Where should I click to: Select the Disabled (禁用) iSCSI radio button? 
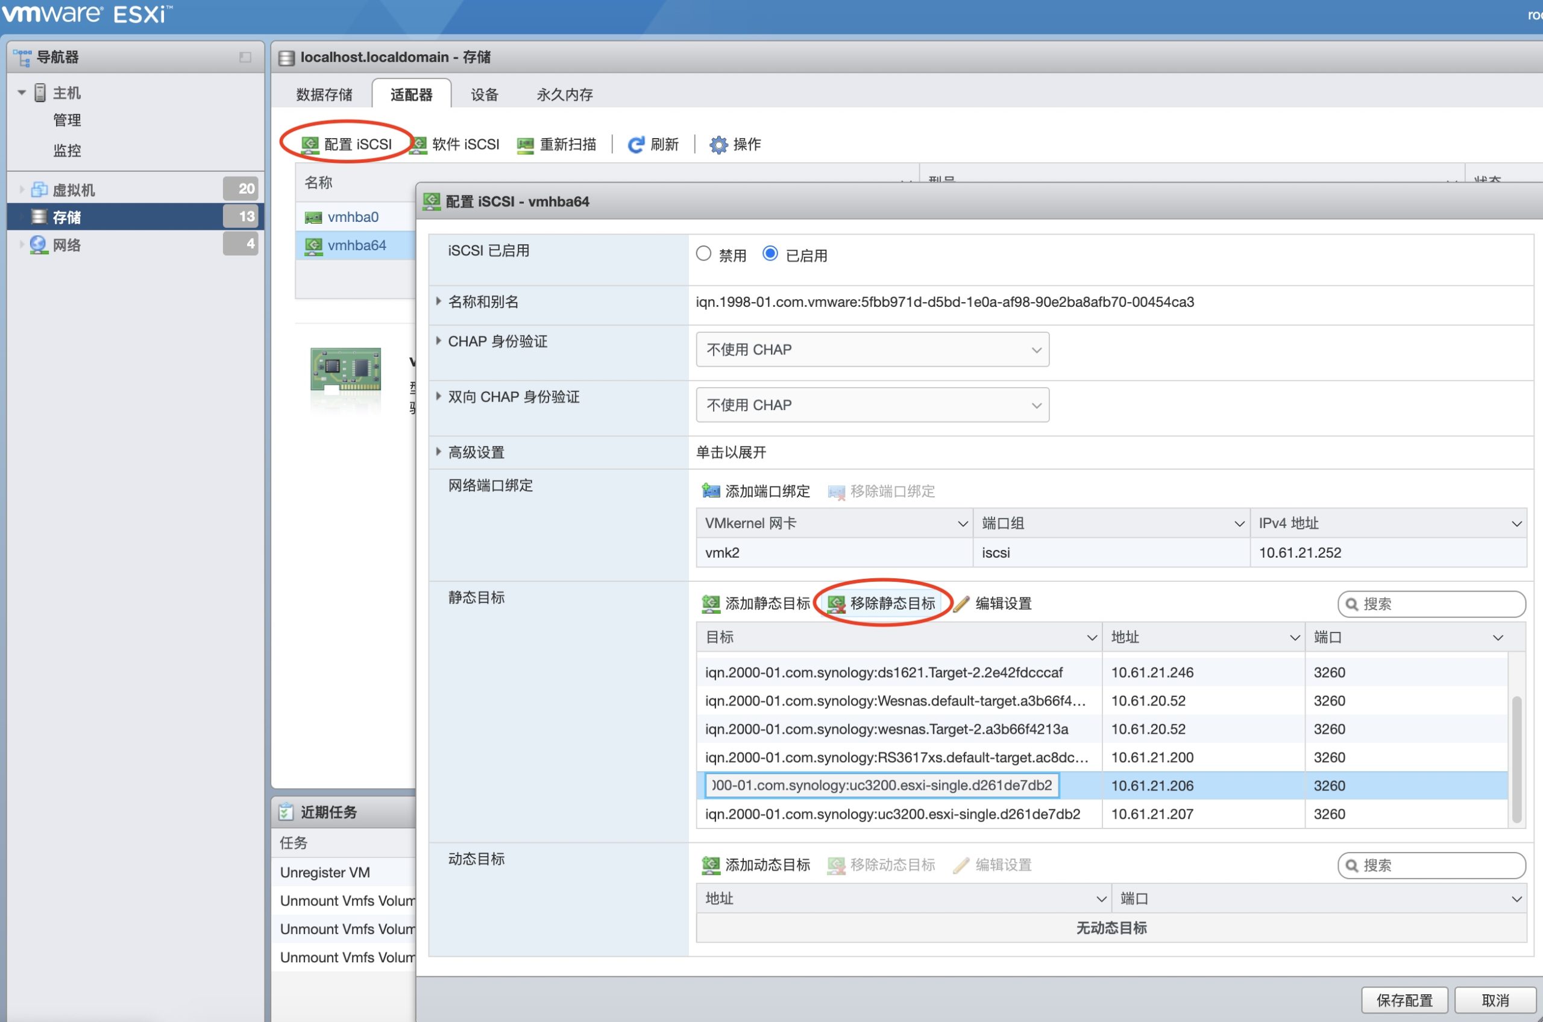(703, 254)
